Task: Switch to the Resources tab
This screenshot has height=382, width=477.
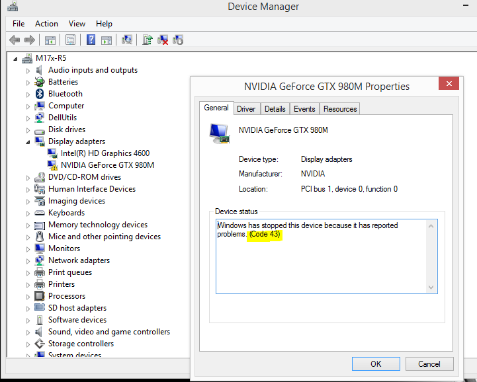Action: [x=340, y=109]
